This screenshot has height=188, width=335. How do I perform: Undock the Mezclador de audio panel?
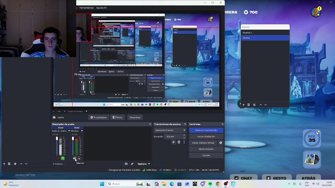(150, 124)
